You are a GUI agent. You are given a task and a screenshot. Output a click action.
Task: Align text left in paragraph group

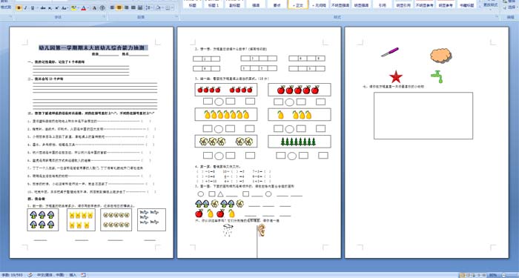click(x=112, y=7)
